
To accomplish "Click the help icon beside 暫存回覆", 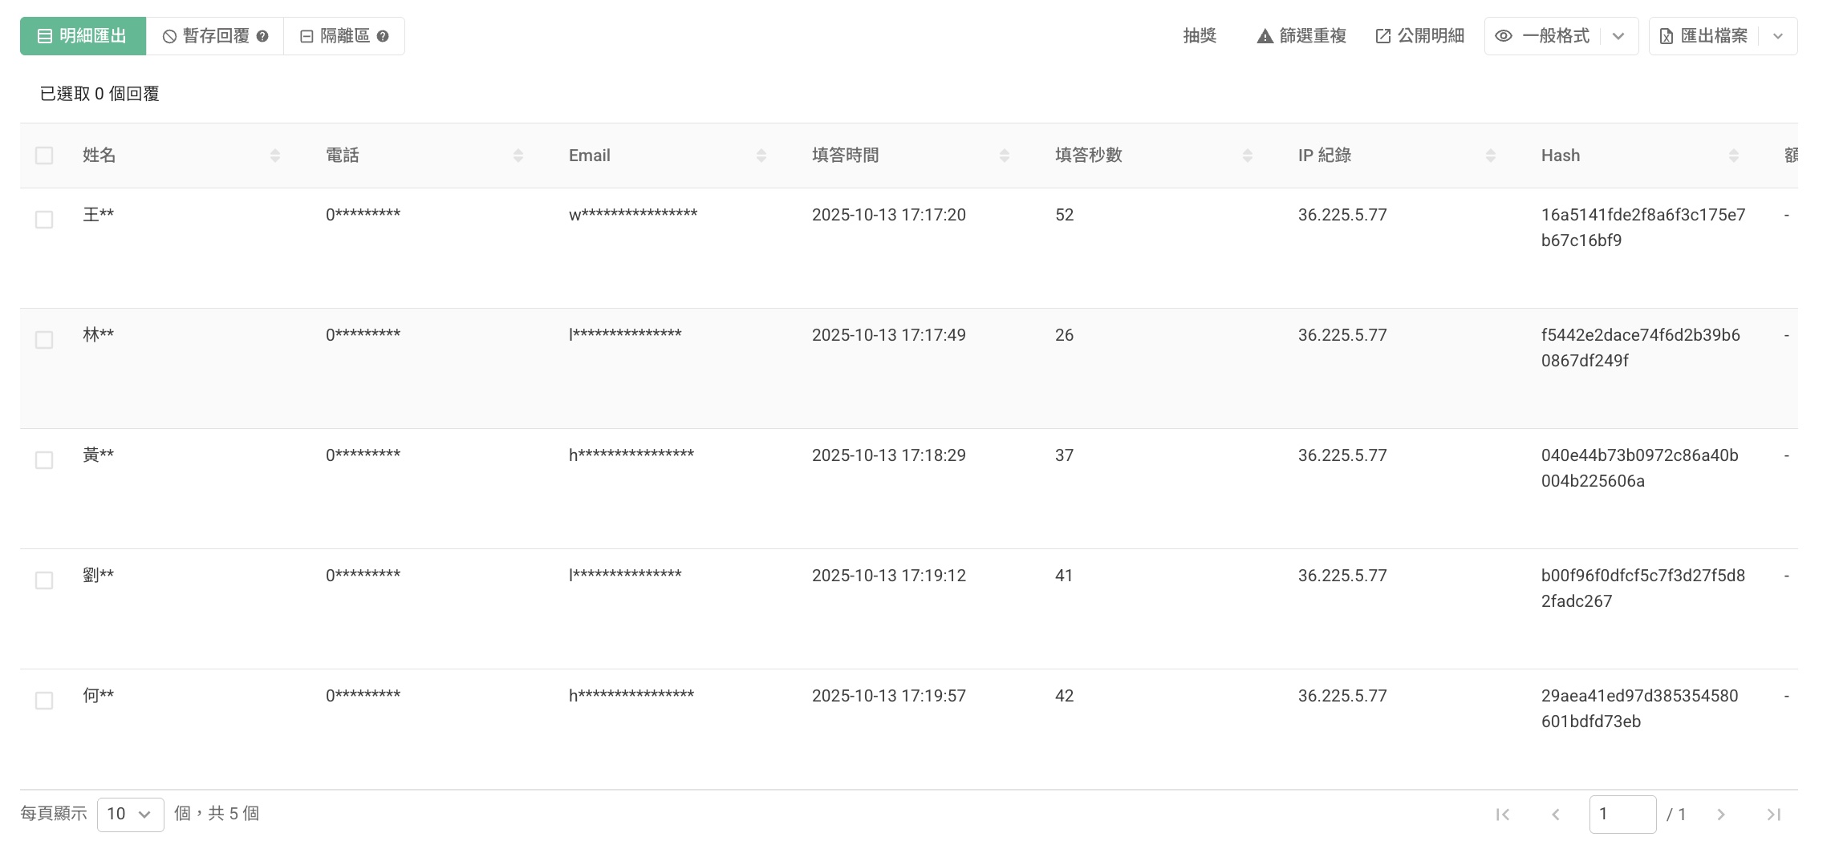I will click(x=262, y=36).
